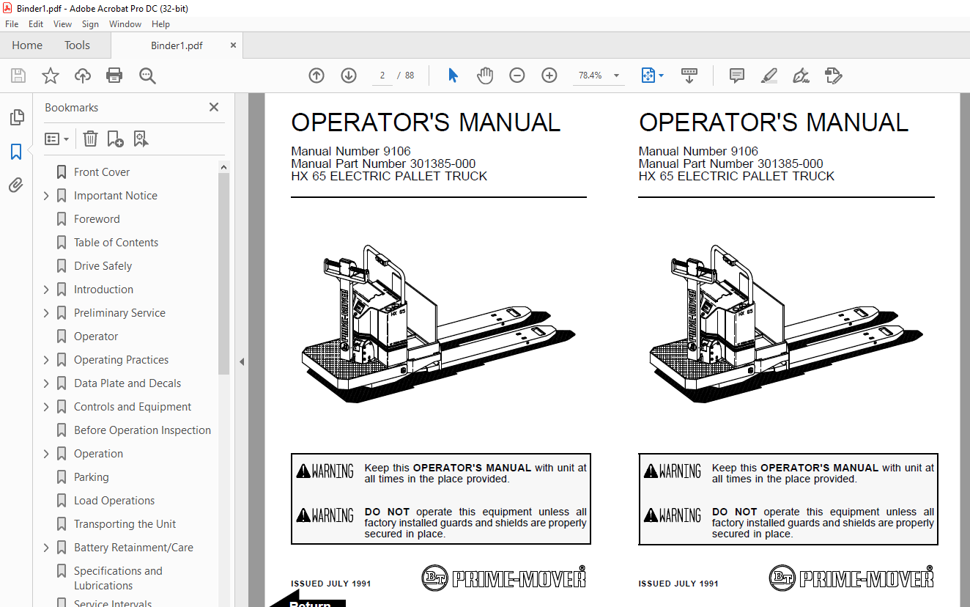Print the document with the printer icon

pyautogui.click(x=114, y=76)
